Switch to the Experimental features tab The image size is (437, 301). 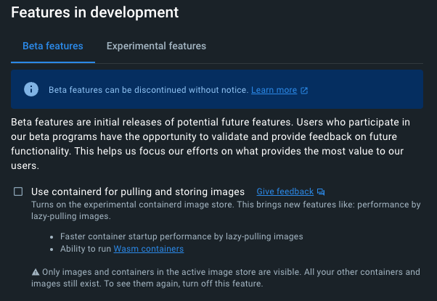tap(156, 46)
